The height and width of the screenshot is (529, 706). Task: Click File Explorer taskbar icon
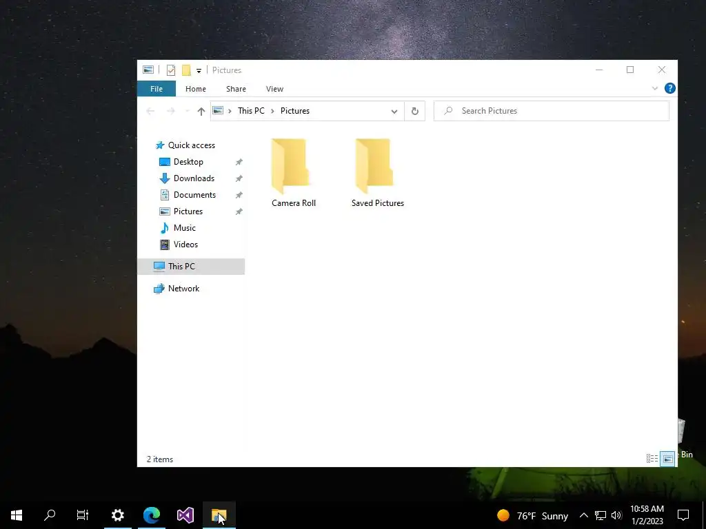point(219,515)
